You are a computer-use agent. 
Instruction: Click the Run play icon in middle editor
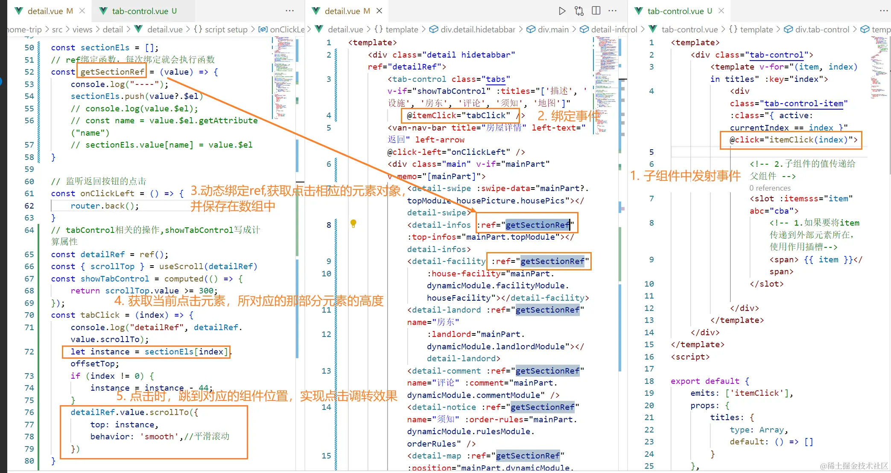coord(562,11)
